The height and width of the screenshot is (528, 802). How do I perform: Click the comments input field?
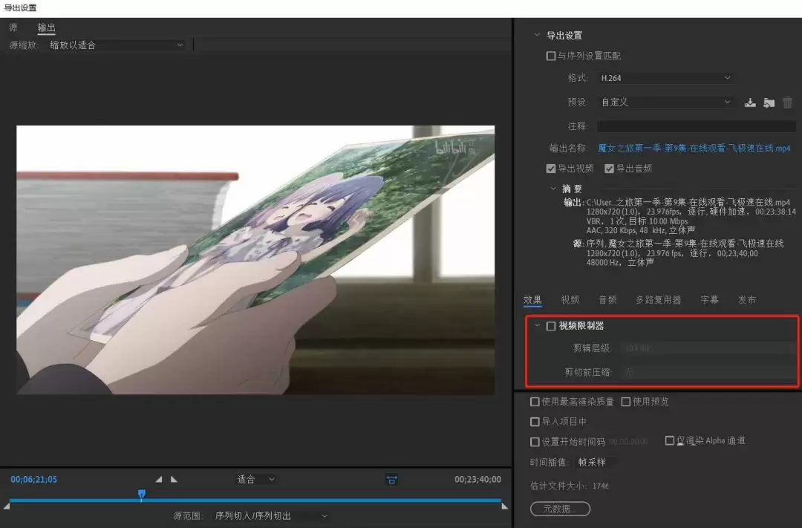point(697,126)
